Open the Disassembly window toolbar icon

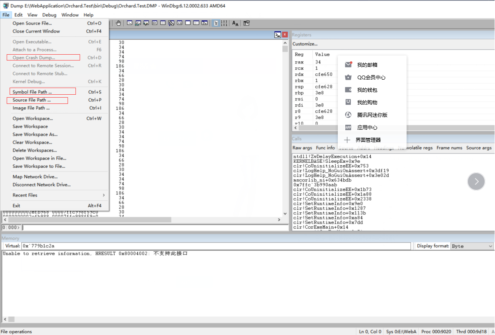[179, 23]
